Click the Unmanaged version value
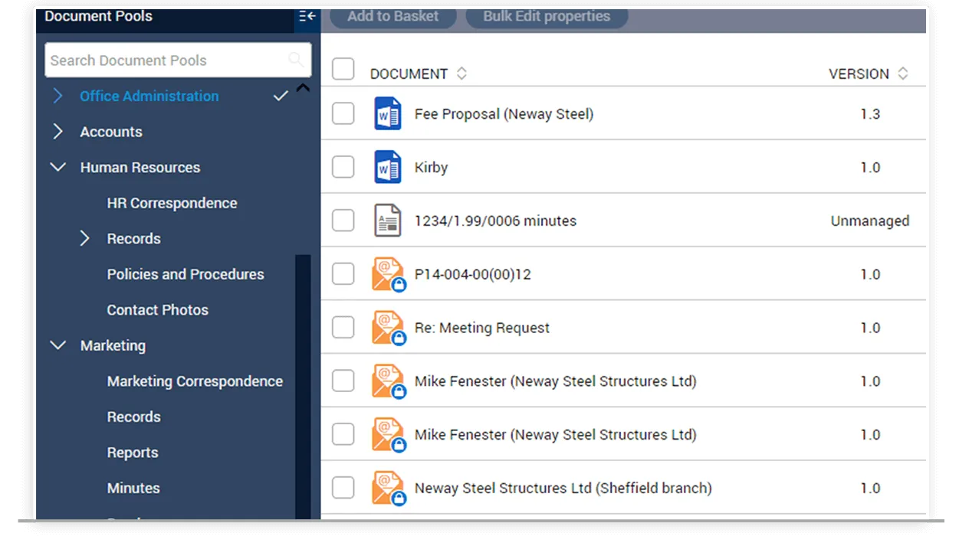 870,221
